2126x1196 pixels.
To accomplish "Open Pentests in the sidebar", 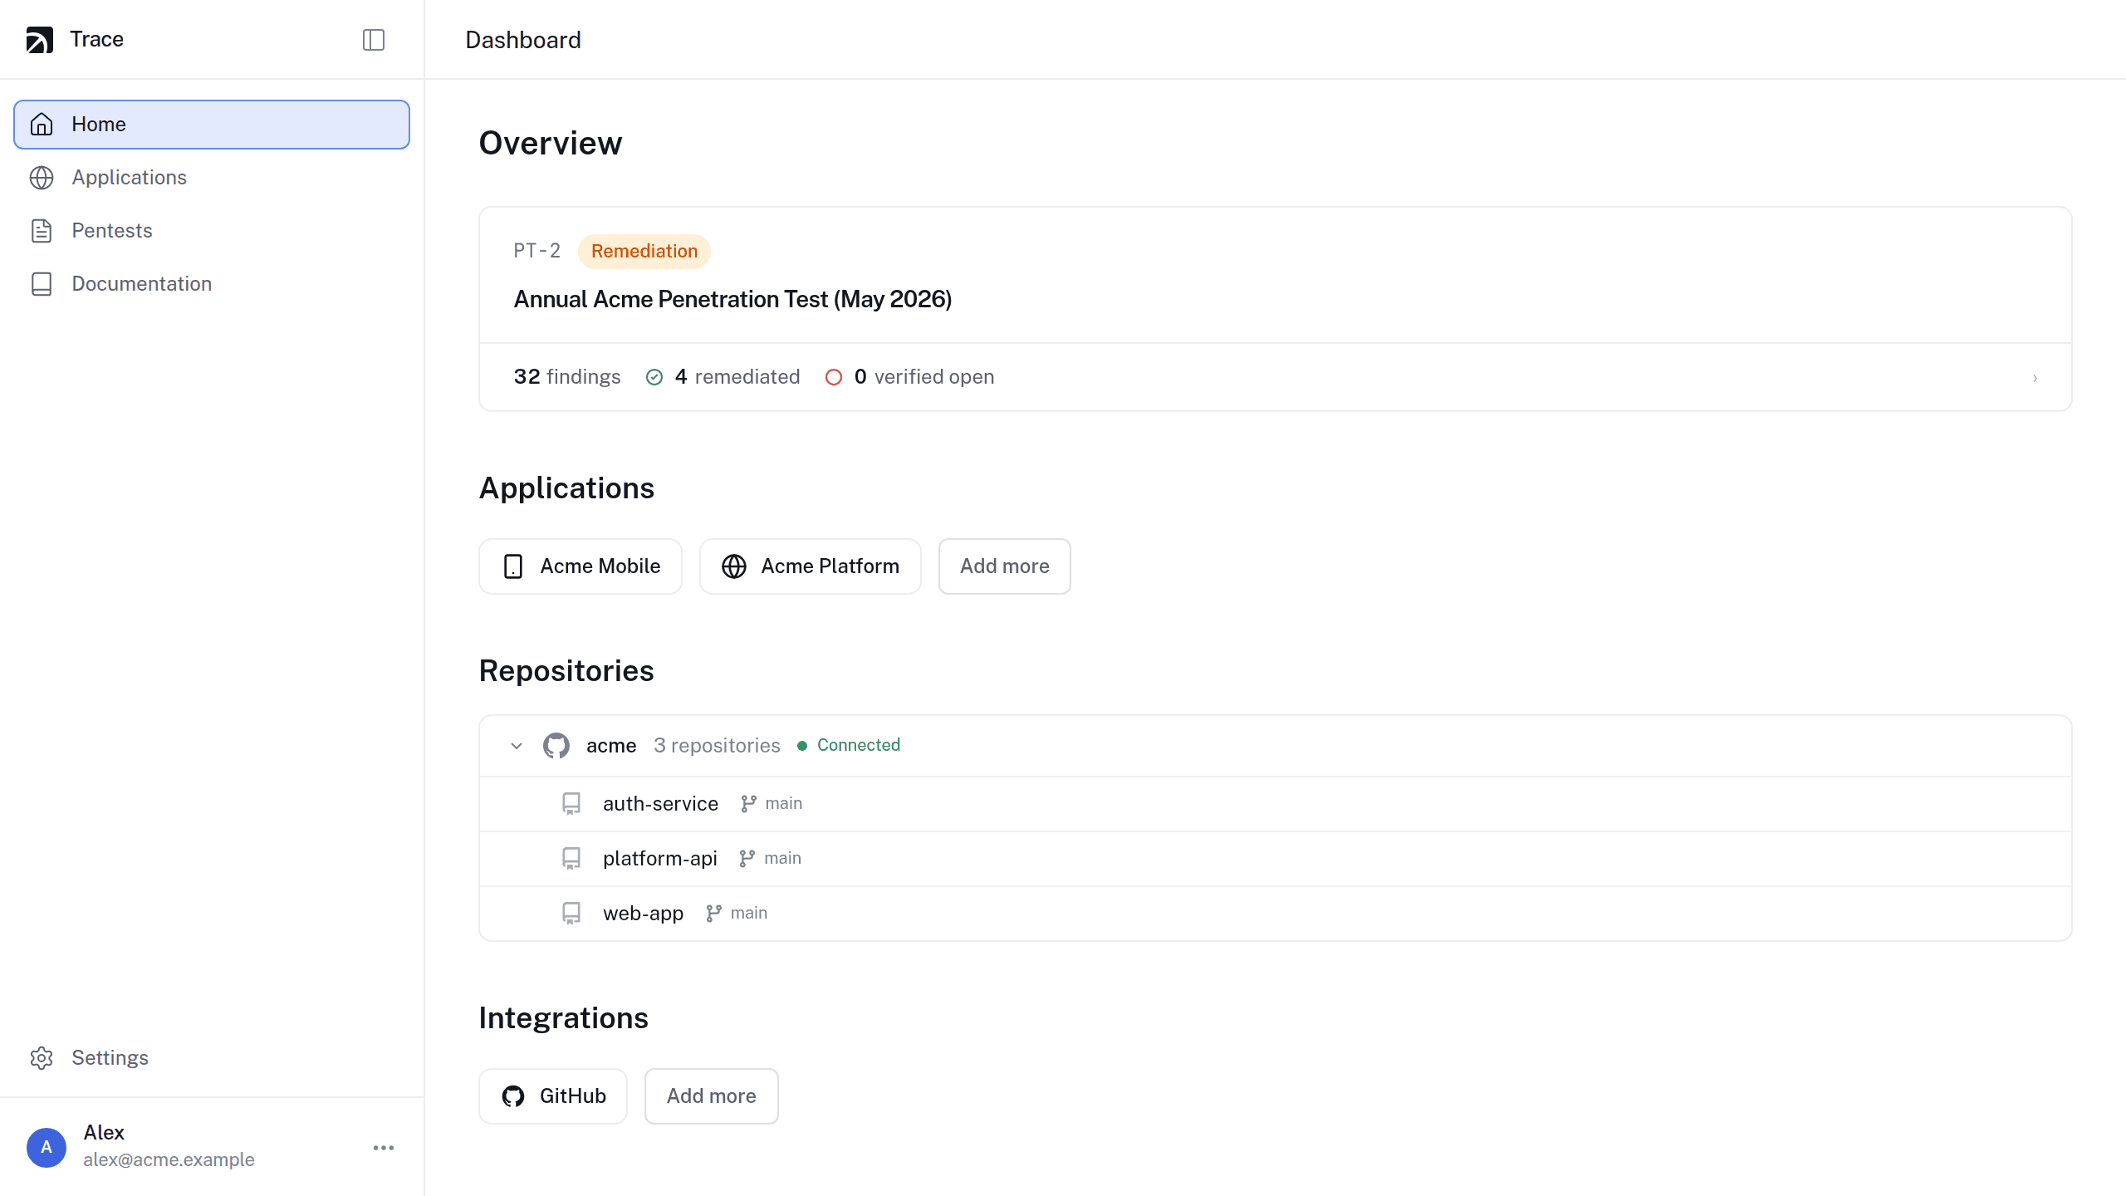I will 212,231.
